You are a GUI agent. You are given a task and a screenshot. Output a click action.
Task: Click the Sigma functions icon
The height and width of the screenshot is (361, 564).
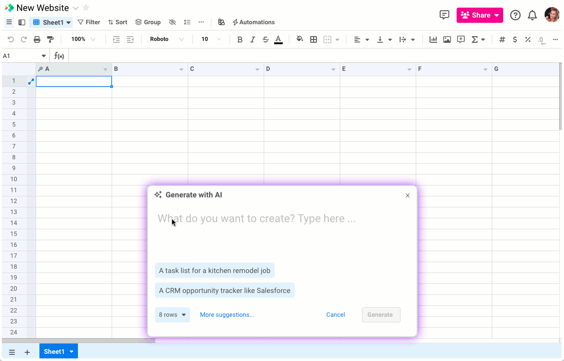[x=475, y=39]
